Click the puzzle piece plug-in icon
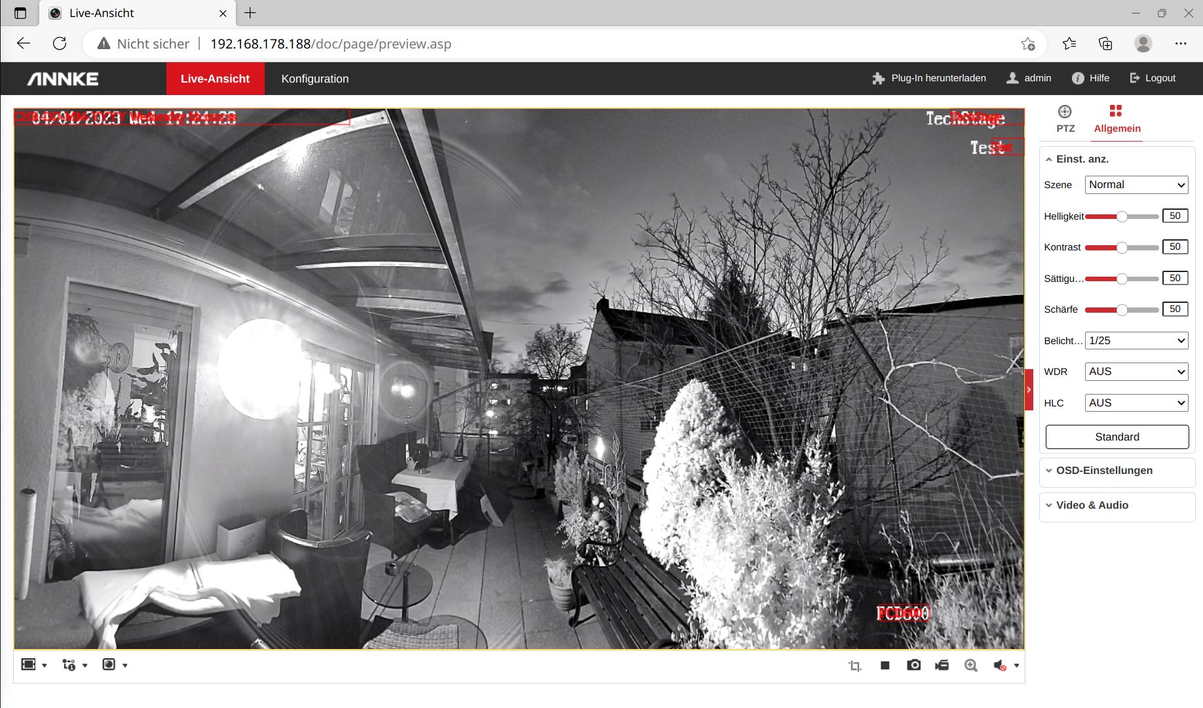This screenshot has width=1203, height=708. (x=879, y=79)
